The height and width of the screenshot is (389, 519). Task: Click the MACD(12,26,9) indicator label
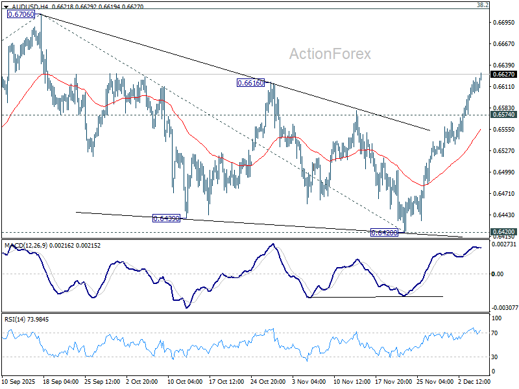26,246
